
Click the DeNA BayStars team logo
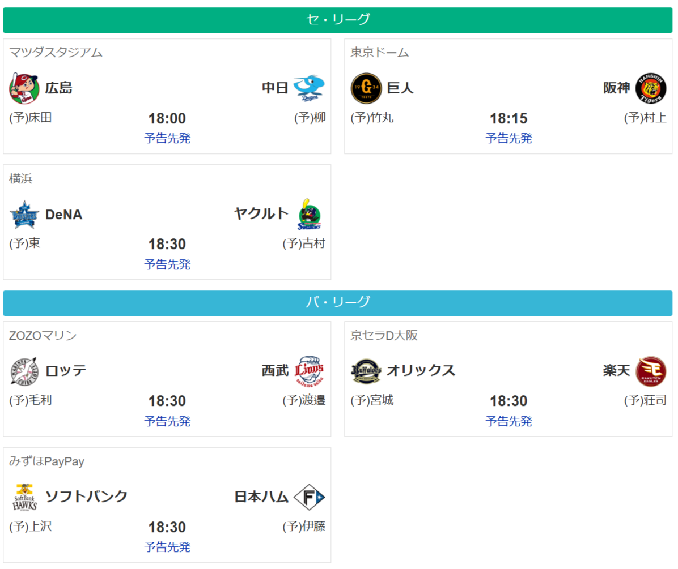pyautogui.click(x=24, y=215)
